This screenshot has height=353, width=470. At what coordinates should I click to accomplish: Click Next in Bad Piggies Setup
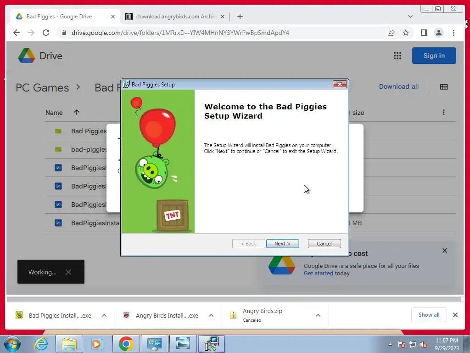(x=282, y=244)
